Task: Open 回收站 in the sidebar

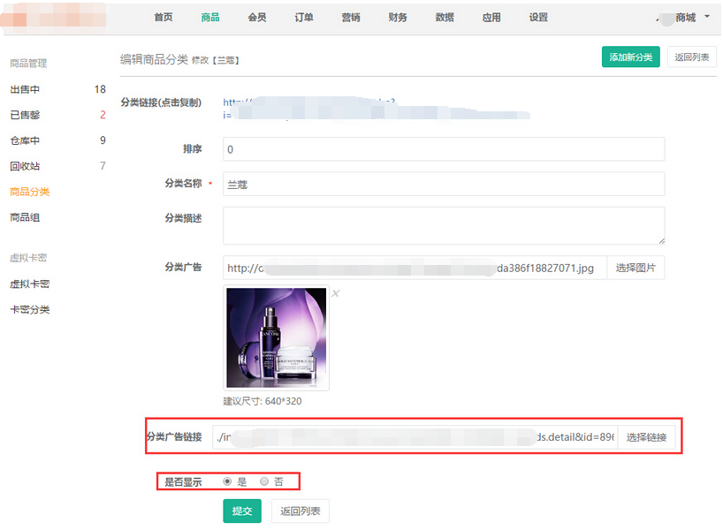Action: [25, 166]
